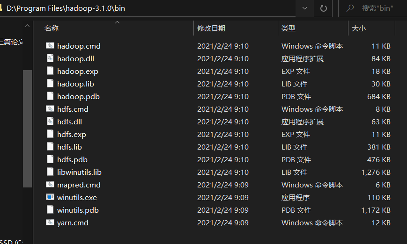Select the winutils.pdb file name
This screenshot has width=407, height=244.
pos(78,210)
